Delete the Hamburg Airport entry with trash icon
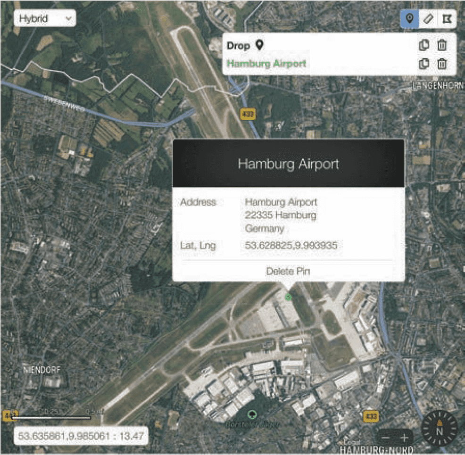This screenshot has width=465, height=455. pyautogui.click(x=442, y=64)
